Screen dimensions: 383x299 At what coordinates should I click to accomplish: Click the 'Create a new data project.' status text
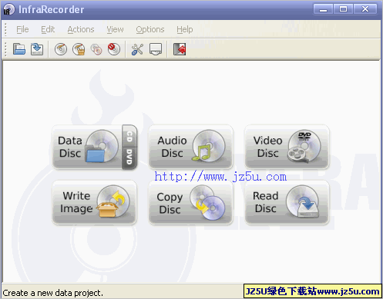coord(52,293)
